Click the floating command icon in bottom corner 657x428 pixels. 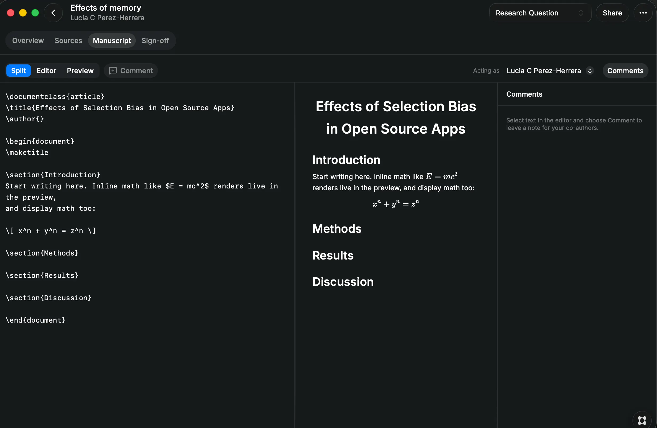point(642,420)
